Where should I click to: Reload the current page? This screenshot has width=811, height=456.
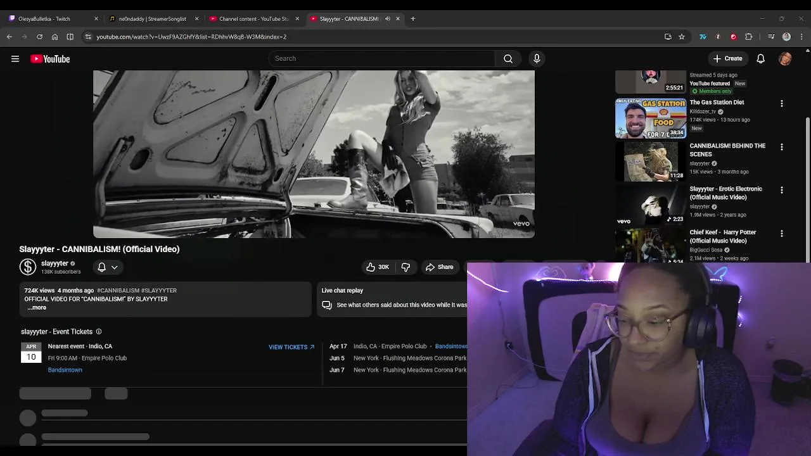click(x=39, y=37)
